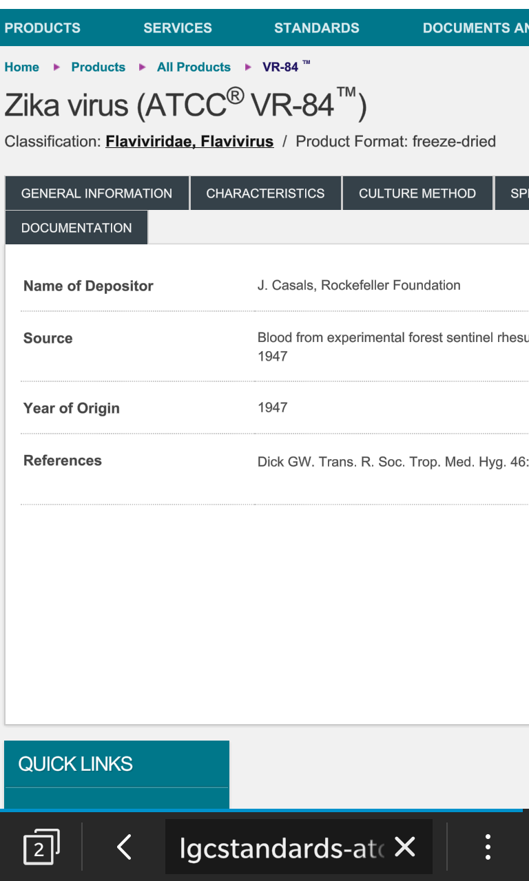The image size is (529, 881).
Task: Click the Product Format: freeze-dried text
Action: [396, 142]
